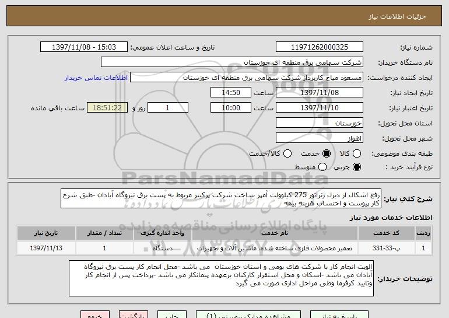The image size is (449, 318).
Task: Click the تاریخ ایجاد نیاز date 1397/11/08
Action: (x=320, y=93)
